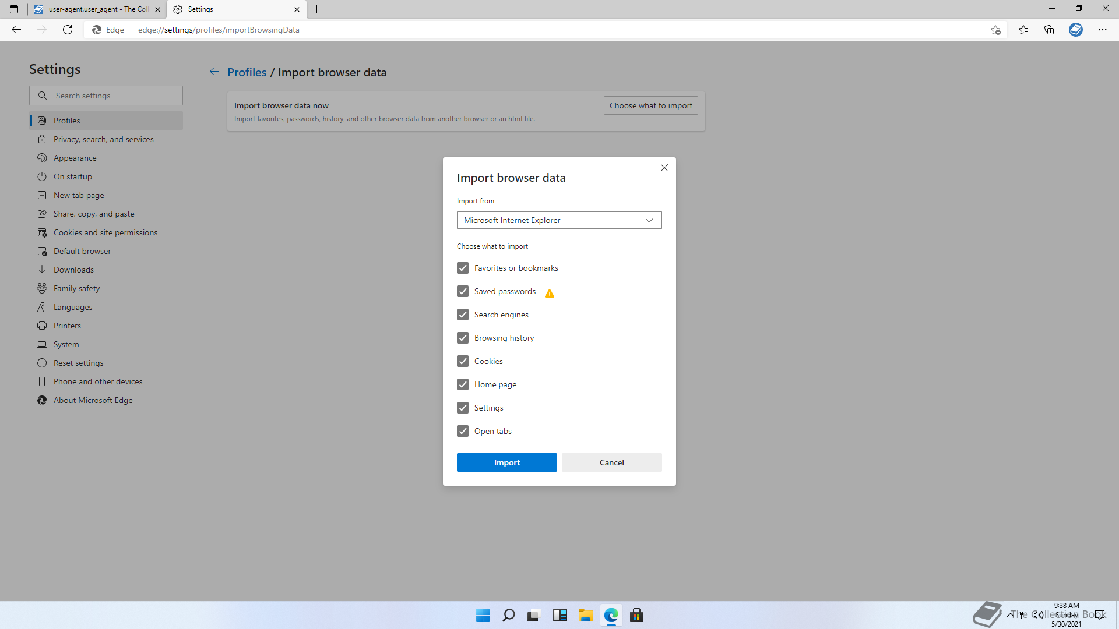Click the Windows Start button in the taskbar
This screenshot has width=1119, height=629.
[483, 615]
